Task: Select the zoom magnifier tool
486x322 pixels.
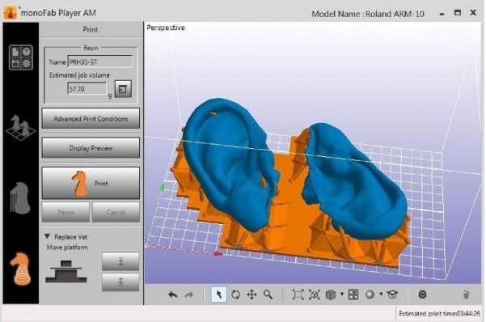Action: coord(268,294)
